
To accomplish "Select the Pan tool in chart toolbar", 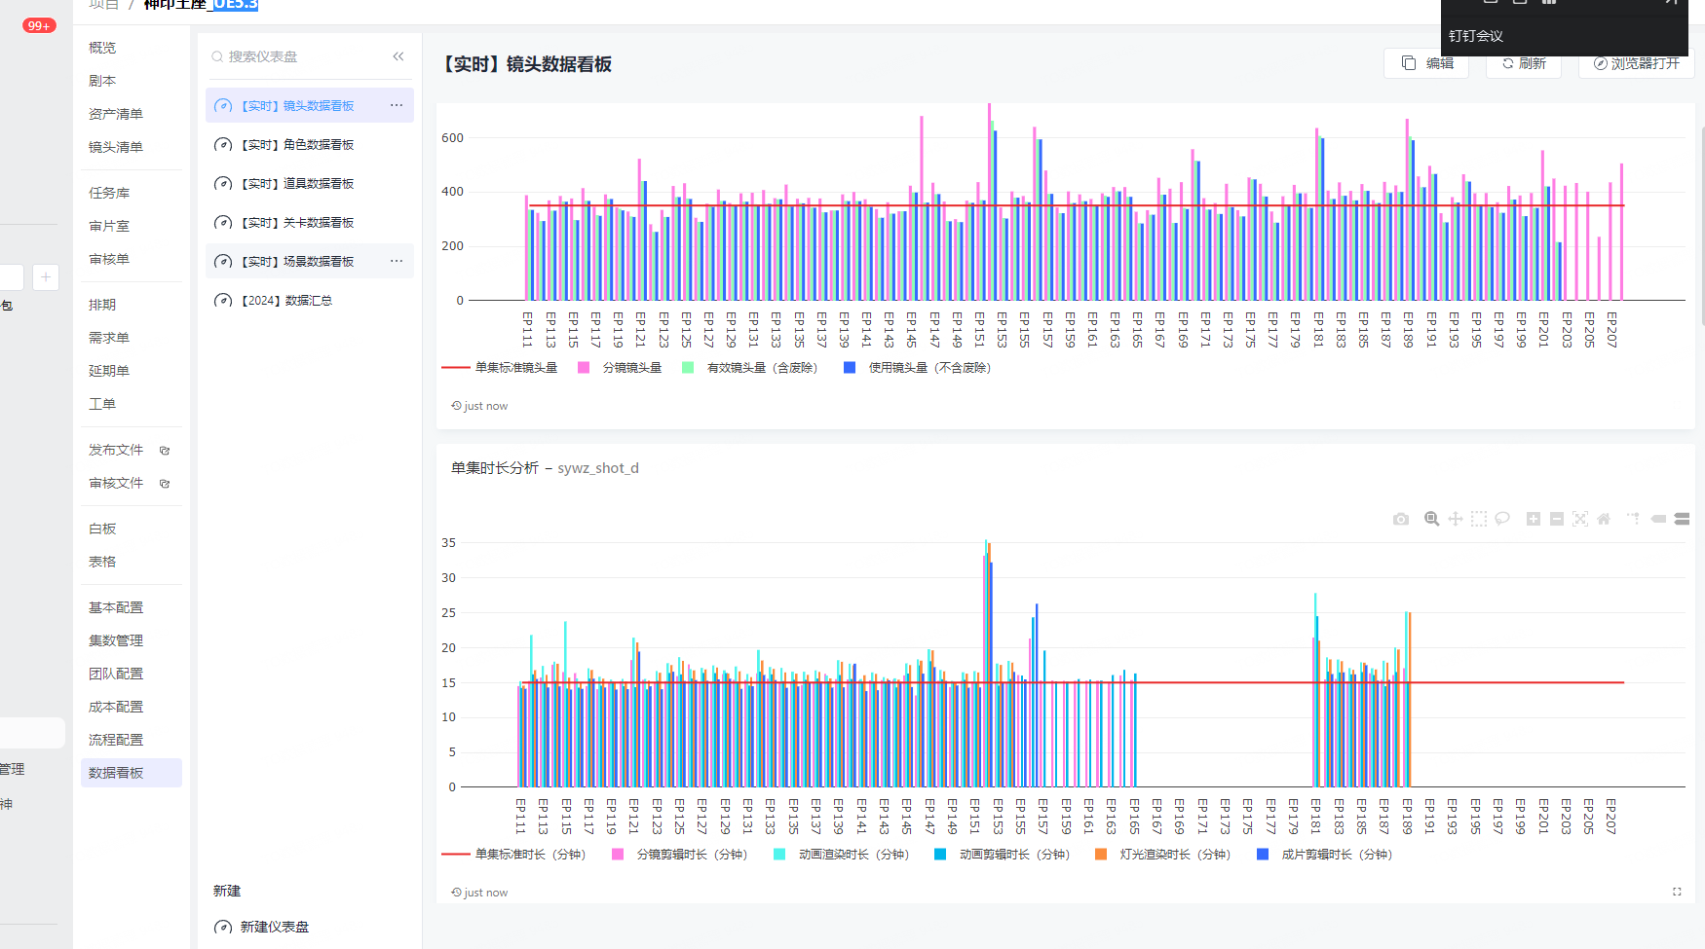I will click(x=1455, y=520).
